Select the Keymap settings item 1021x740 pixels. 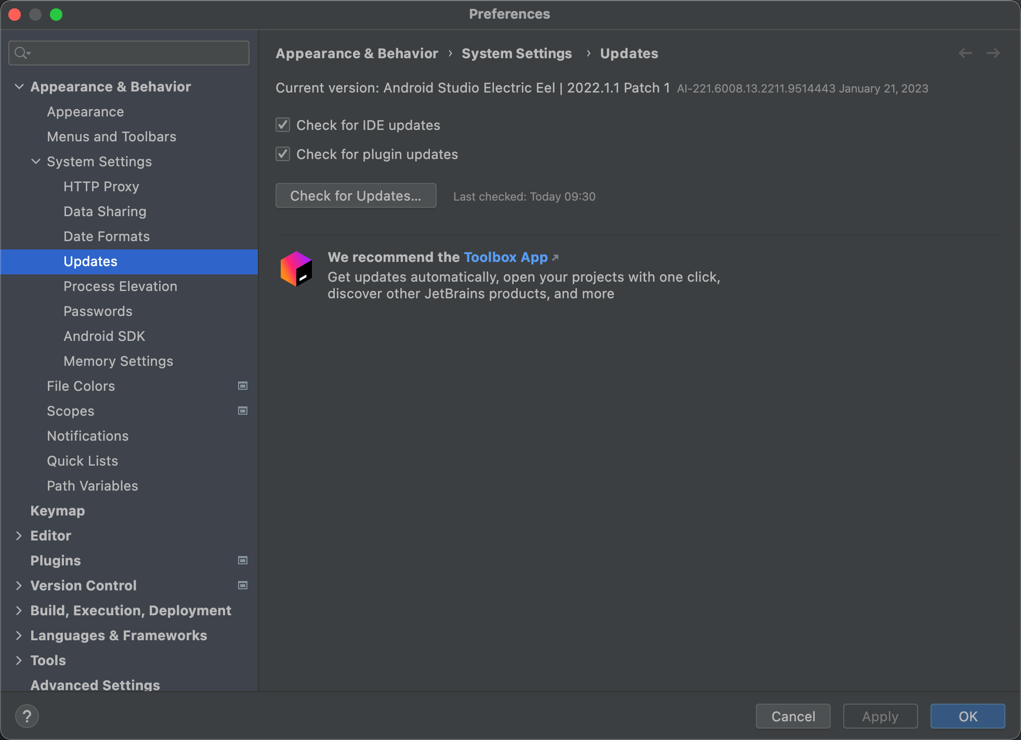(x=57, y=511)
